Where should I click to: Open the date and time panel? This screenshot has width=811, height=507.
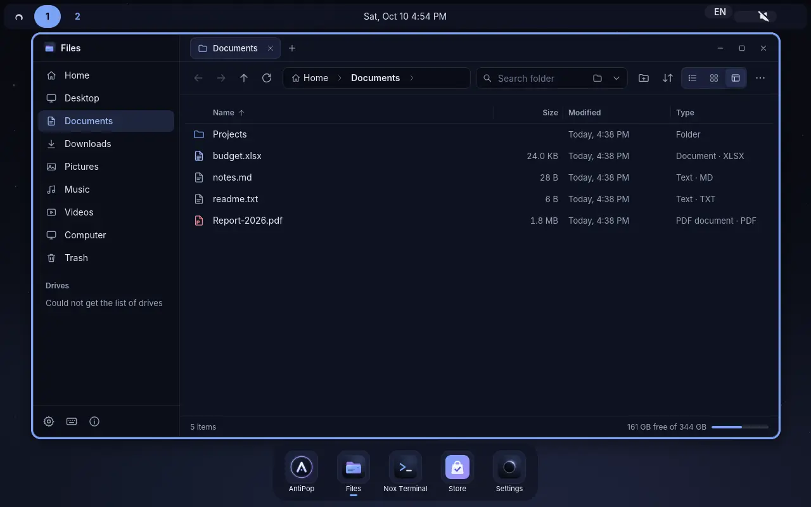[x=405, y=16]
